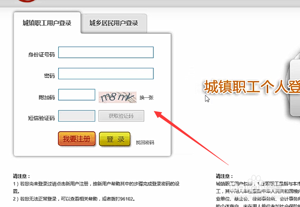Click the left 请注意 heading under login box

pyautogui.click(x=21, y=176)
